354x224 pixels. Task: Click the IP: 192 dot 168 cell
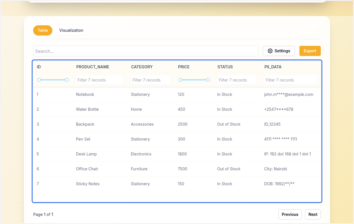click(x=288, y=154)
